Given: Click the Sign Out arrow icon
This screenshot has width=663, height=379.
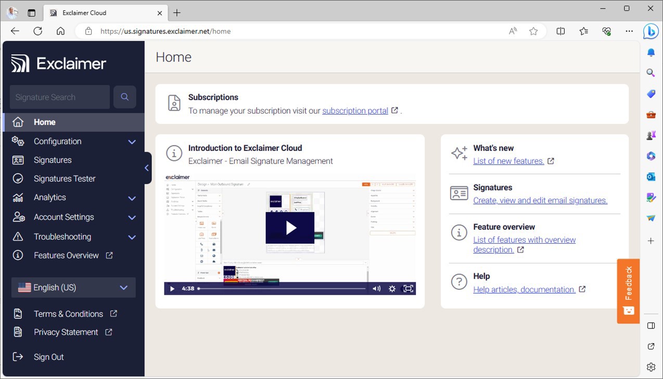Looking at the screenshot, I should point(18,357).
